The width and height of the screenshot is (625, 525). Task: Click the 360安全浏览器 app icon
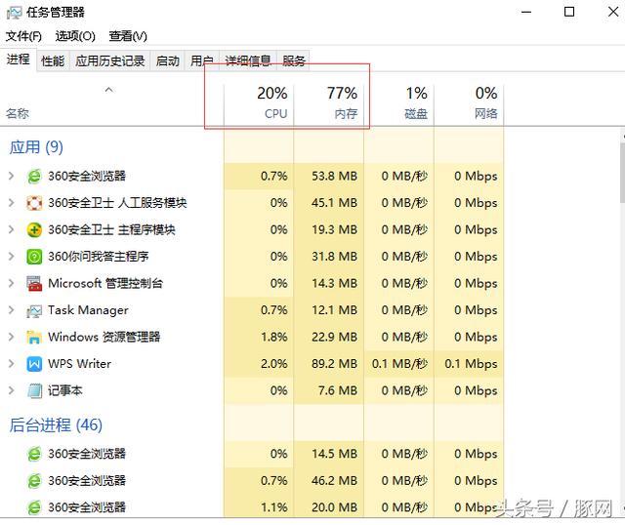[x=35, y=177]
